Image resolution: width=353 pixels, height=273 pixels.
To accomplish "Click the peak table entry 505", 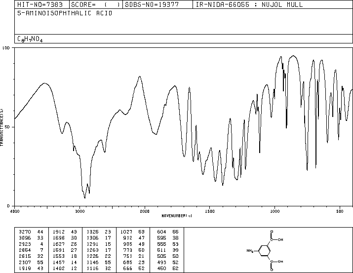I will tap(161, 256).
